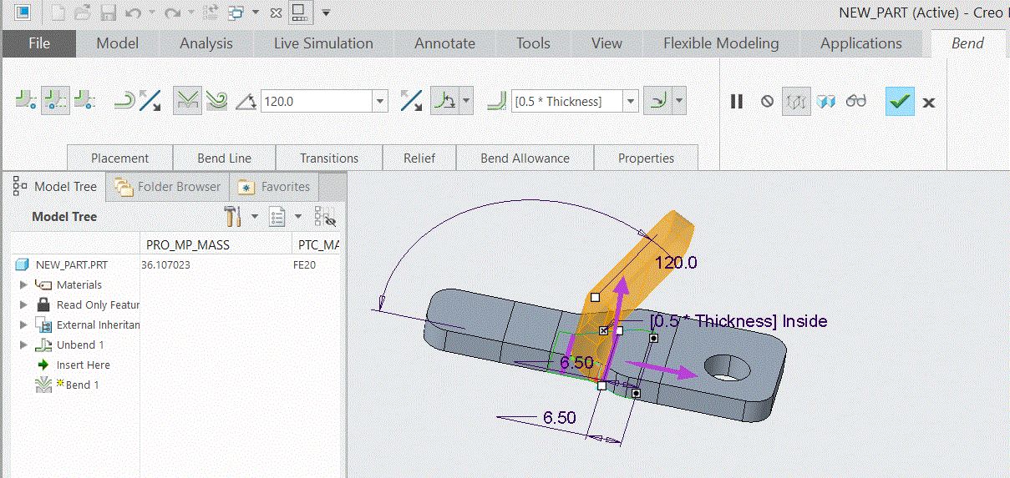Select bend material on both sides of line

coord(55,101)
